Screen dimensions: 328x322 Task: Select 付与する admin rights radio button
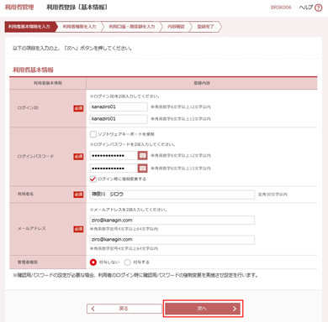pos(127,262)
